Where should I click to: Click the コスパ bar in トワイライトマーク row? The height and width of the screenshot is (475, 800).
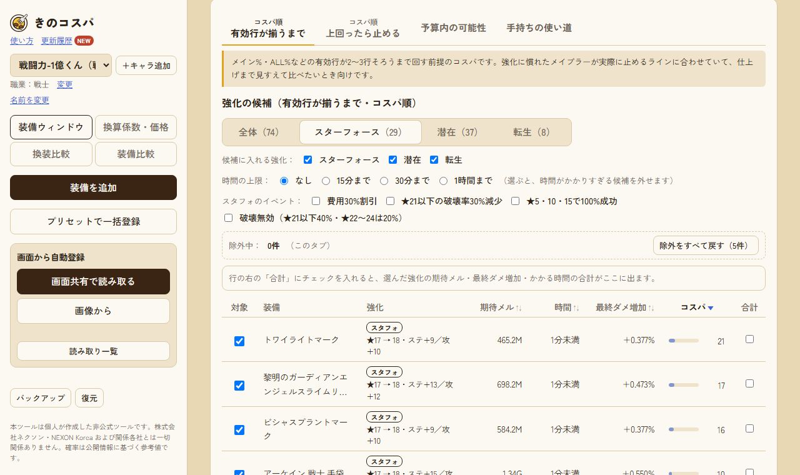[x=684, y=341]
